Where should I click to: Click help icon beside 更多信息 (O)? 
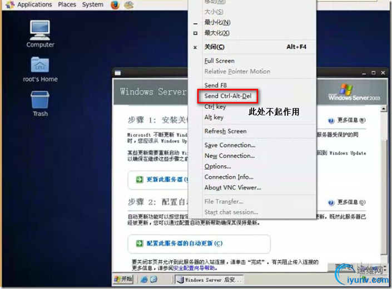331,202
